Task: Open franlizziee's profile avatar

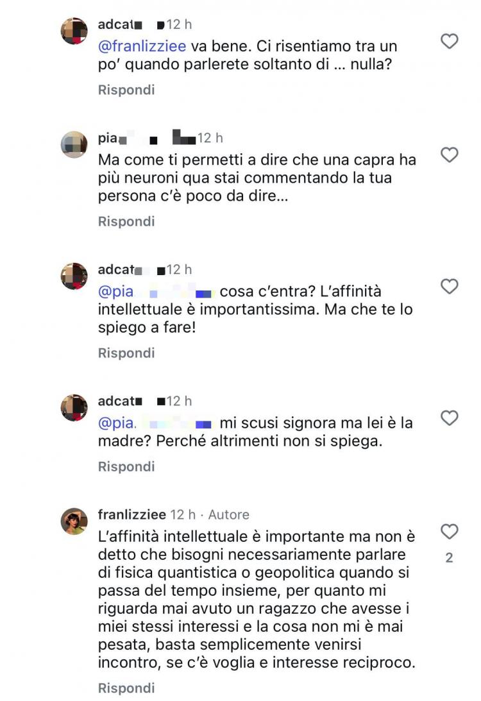Action: (x=74, y=521)
